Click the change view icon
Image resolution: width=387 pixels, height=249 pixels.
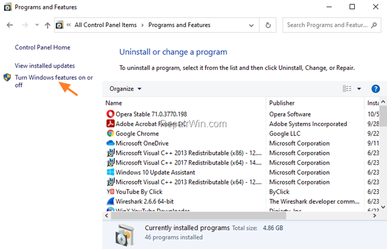[x=347, y=89]
